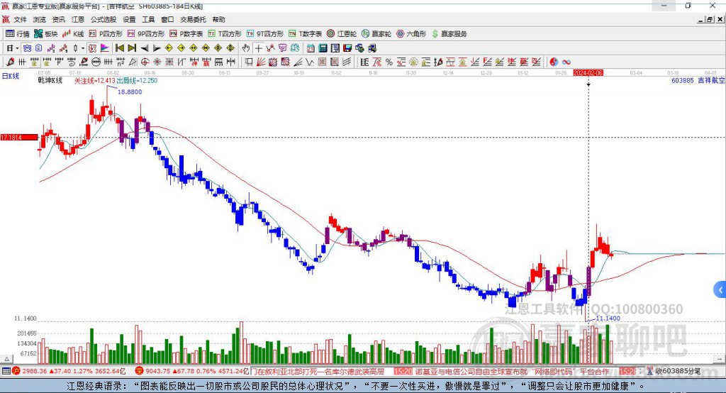Open the 工具 menu
Screen dimensions: 726x393
[148, 19]
